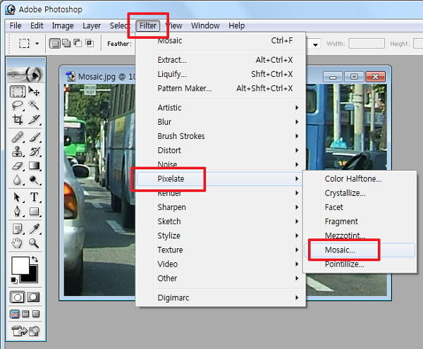Screen dimensions: 423x349
Task: Select the Crop tool
Action: pos(18,119)
